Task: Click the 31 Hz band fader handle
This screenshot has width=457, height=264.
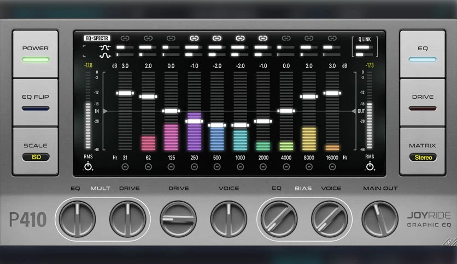Action: (125, 93)
